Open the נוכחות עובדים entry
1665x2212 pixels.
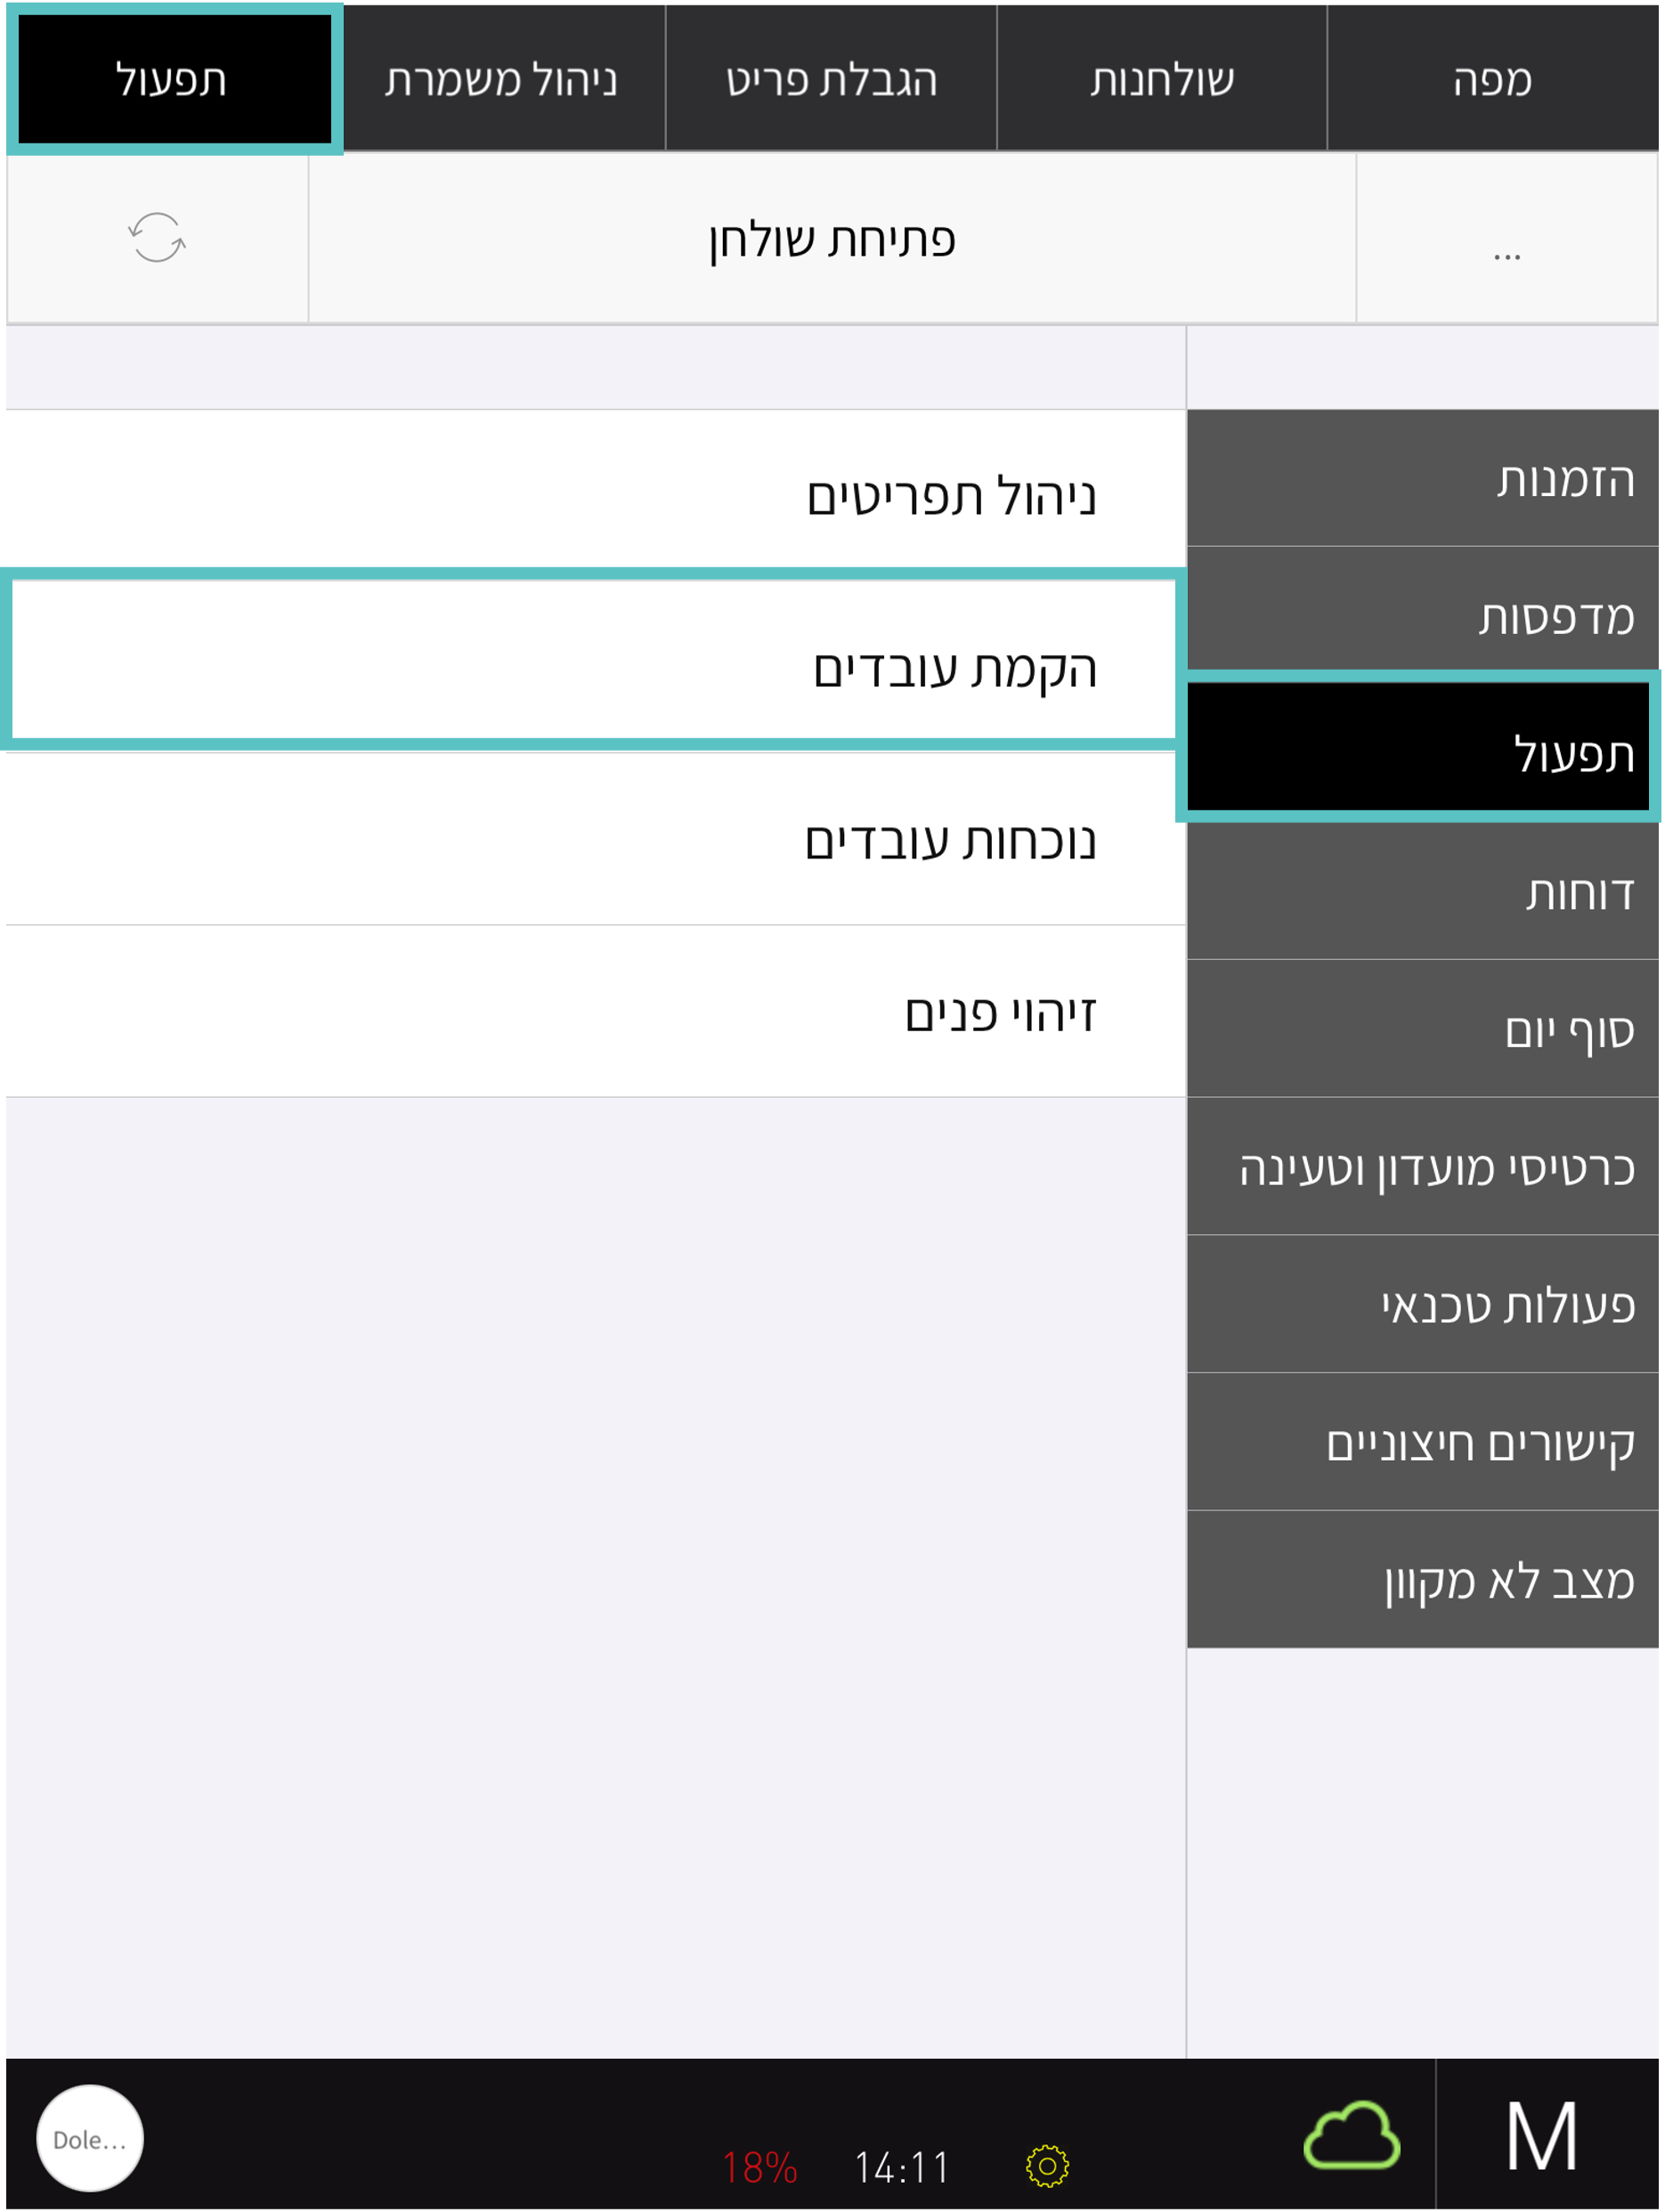pyautogui.click(x=596, y=840)
